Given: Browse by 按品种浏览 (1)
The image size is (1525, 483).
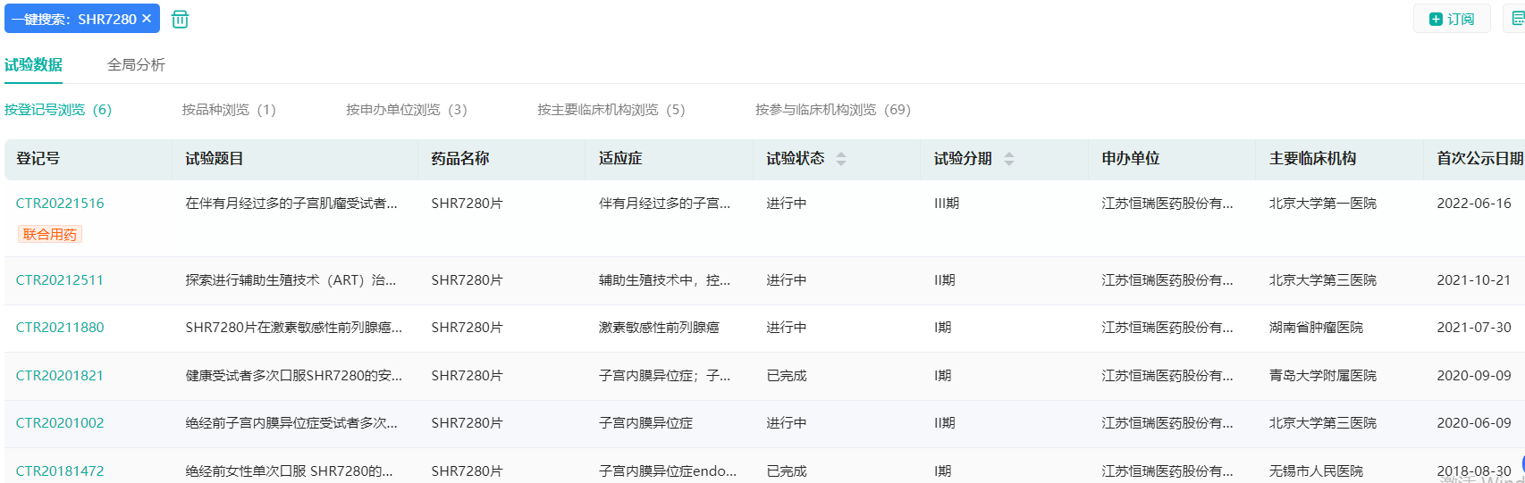Looking at the screenshot, I should (x=229, y=110).
